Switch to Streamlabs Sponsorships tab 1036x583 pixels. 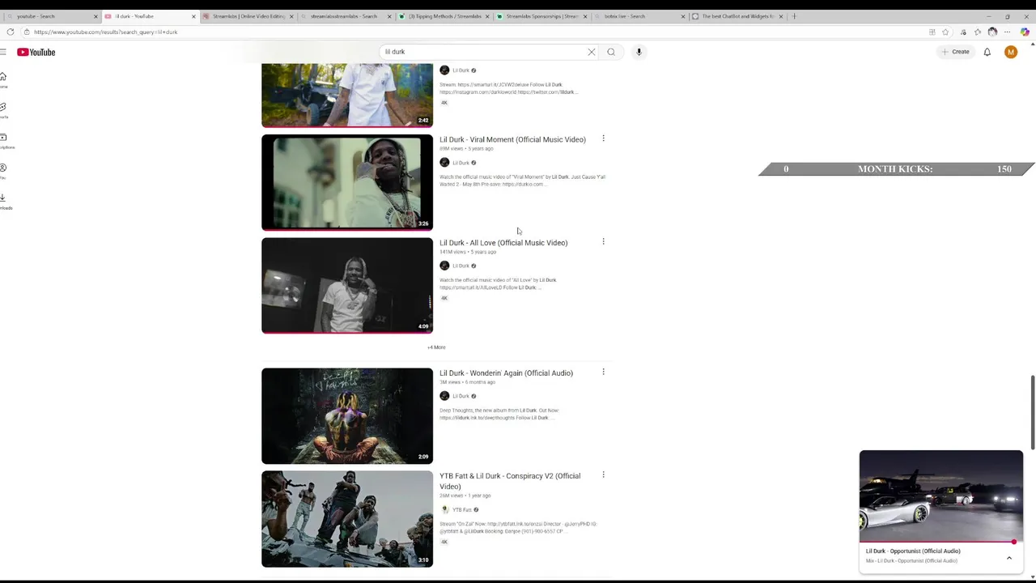pyautogui.click(x=541, y=16)
